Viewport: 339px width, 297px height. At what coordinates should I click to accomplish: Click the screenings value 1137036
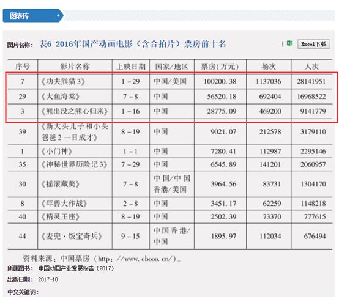269,82
